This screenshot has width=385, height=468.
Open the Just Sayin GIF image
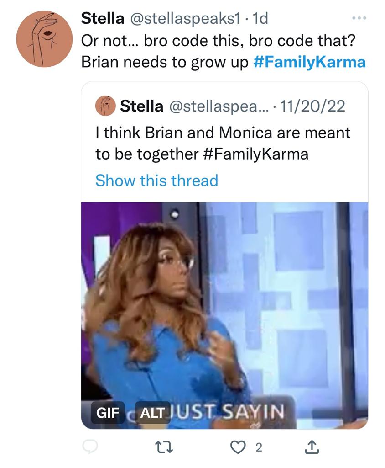[225, 315]
